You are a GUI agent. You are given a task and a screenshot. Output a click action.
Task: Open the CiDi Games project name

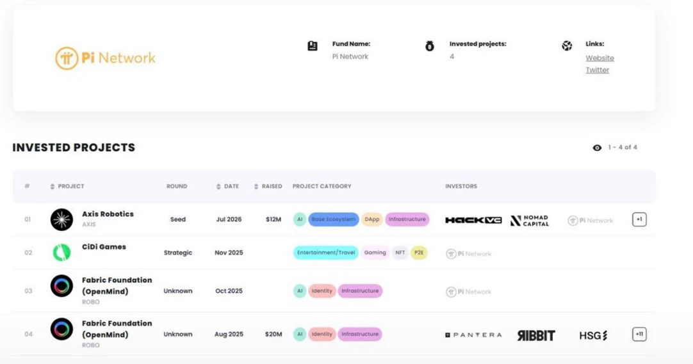(x=104, y=247)
